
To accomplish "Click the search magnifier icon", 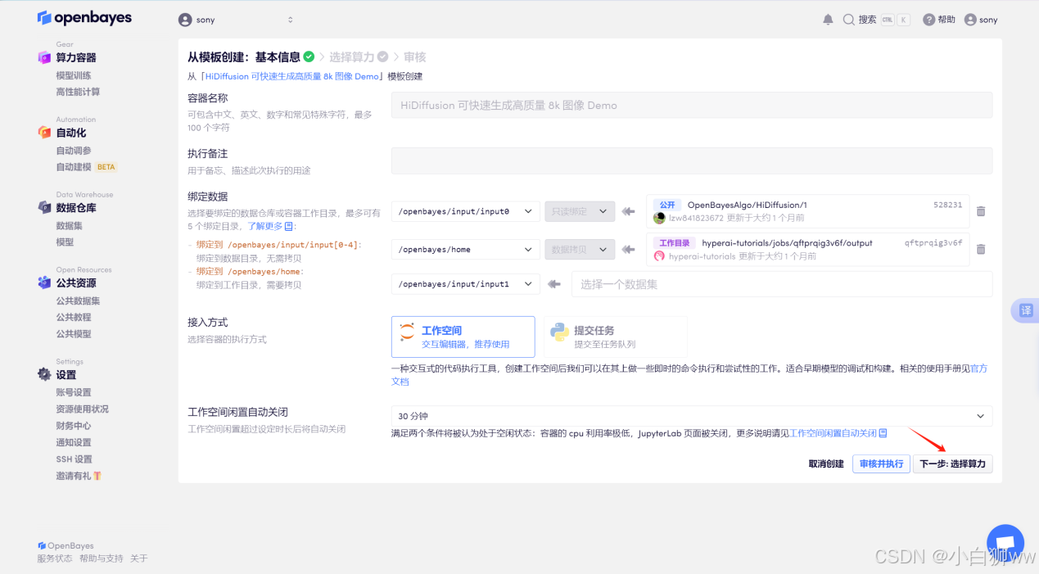I will [x=849, y=20].
